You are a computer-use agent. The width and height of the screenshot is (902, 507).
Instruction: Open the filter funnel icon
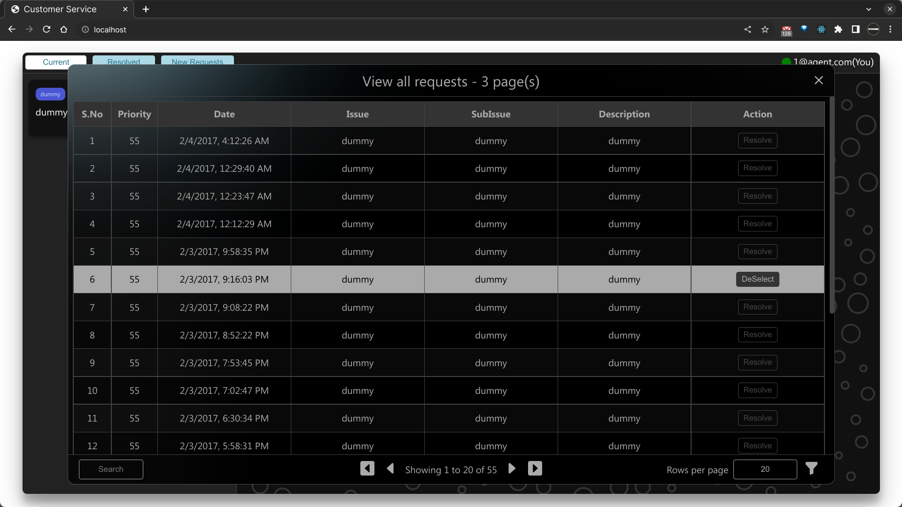click(811, 469)
